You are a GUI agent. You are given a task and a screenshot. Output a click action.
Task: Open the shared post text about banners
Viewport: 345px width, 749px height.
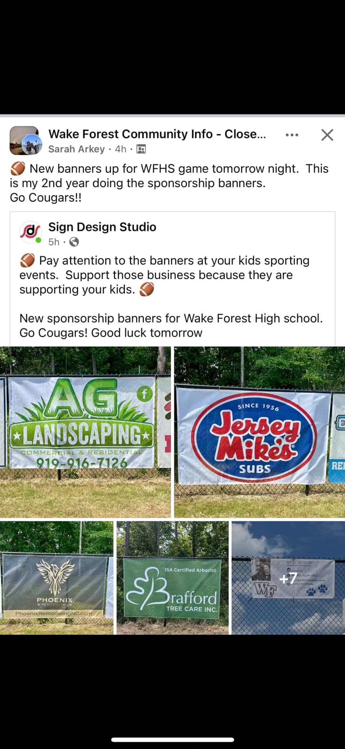click(172, 296)
